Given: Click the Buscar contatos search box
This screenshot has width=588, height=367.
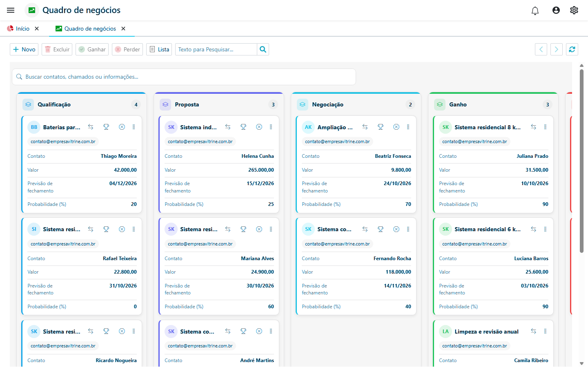Looking at the screenshot, I should 184,77.
